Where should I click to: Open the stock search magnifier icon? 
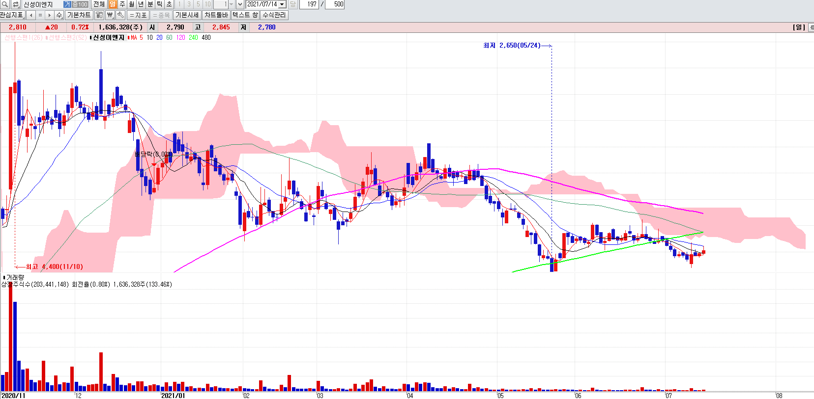click(5, 4)
